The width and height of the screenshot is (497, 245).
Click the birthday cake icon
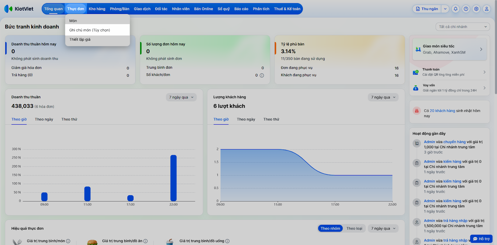[x=417, y=111]
